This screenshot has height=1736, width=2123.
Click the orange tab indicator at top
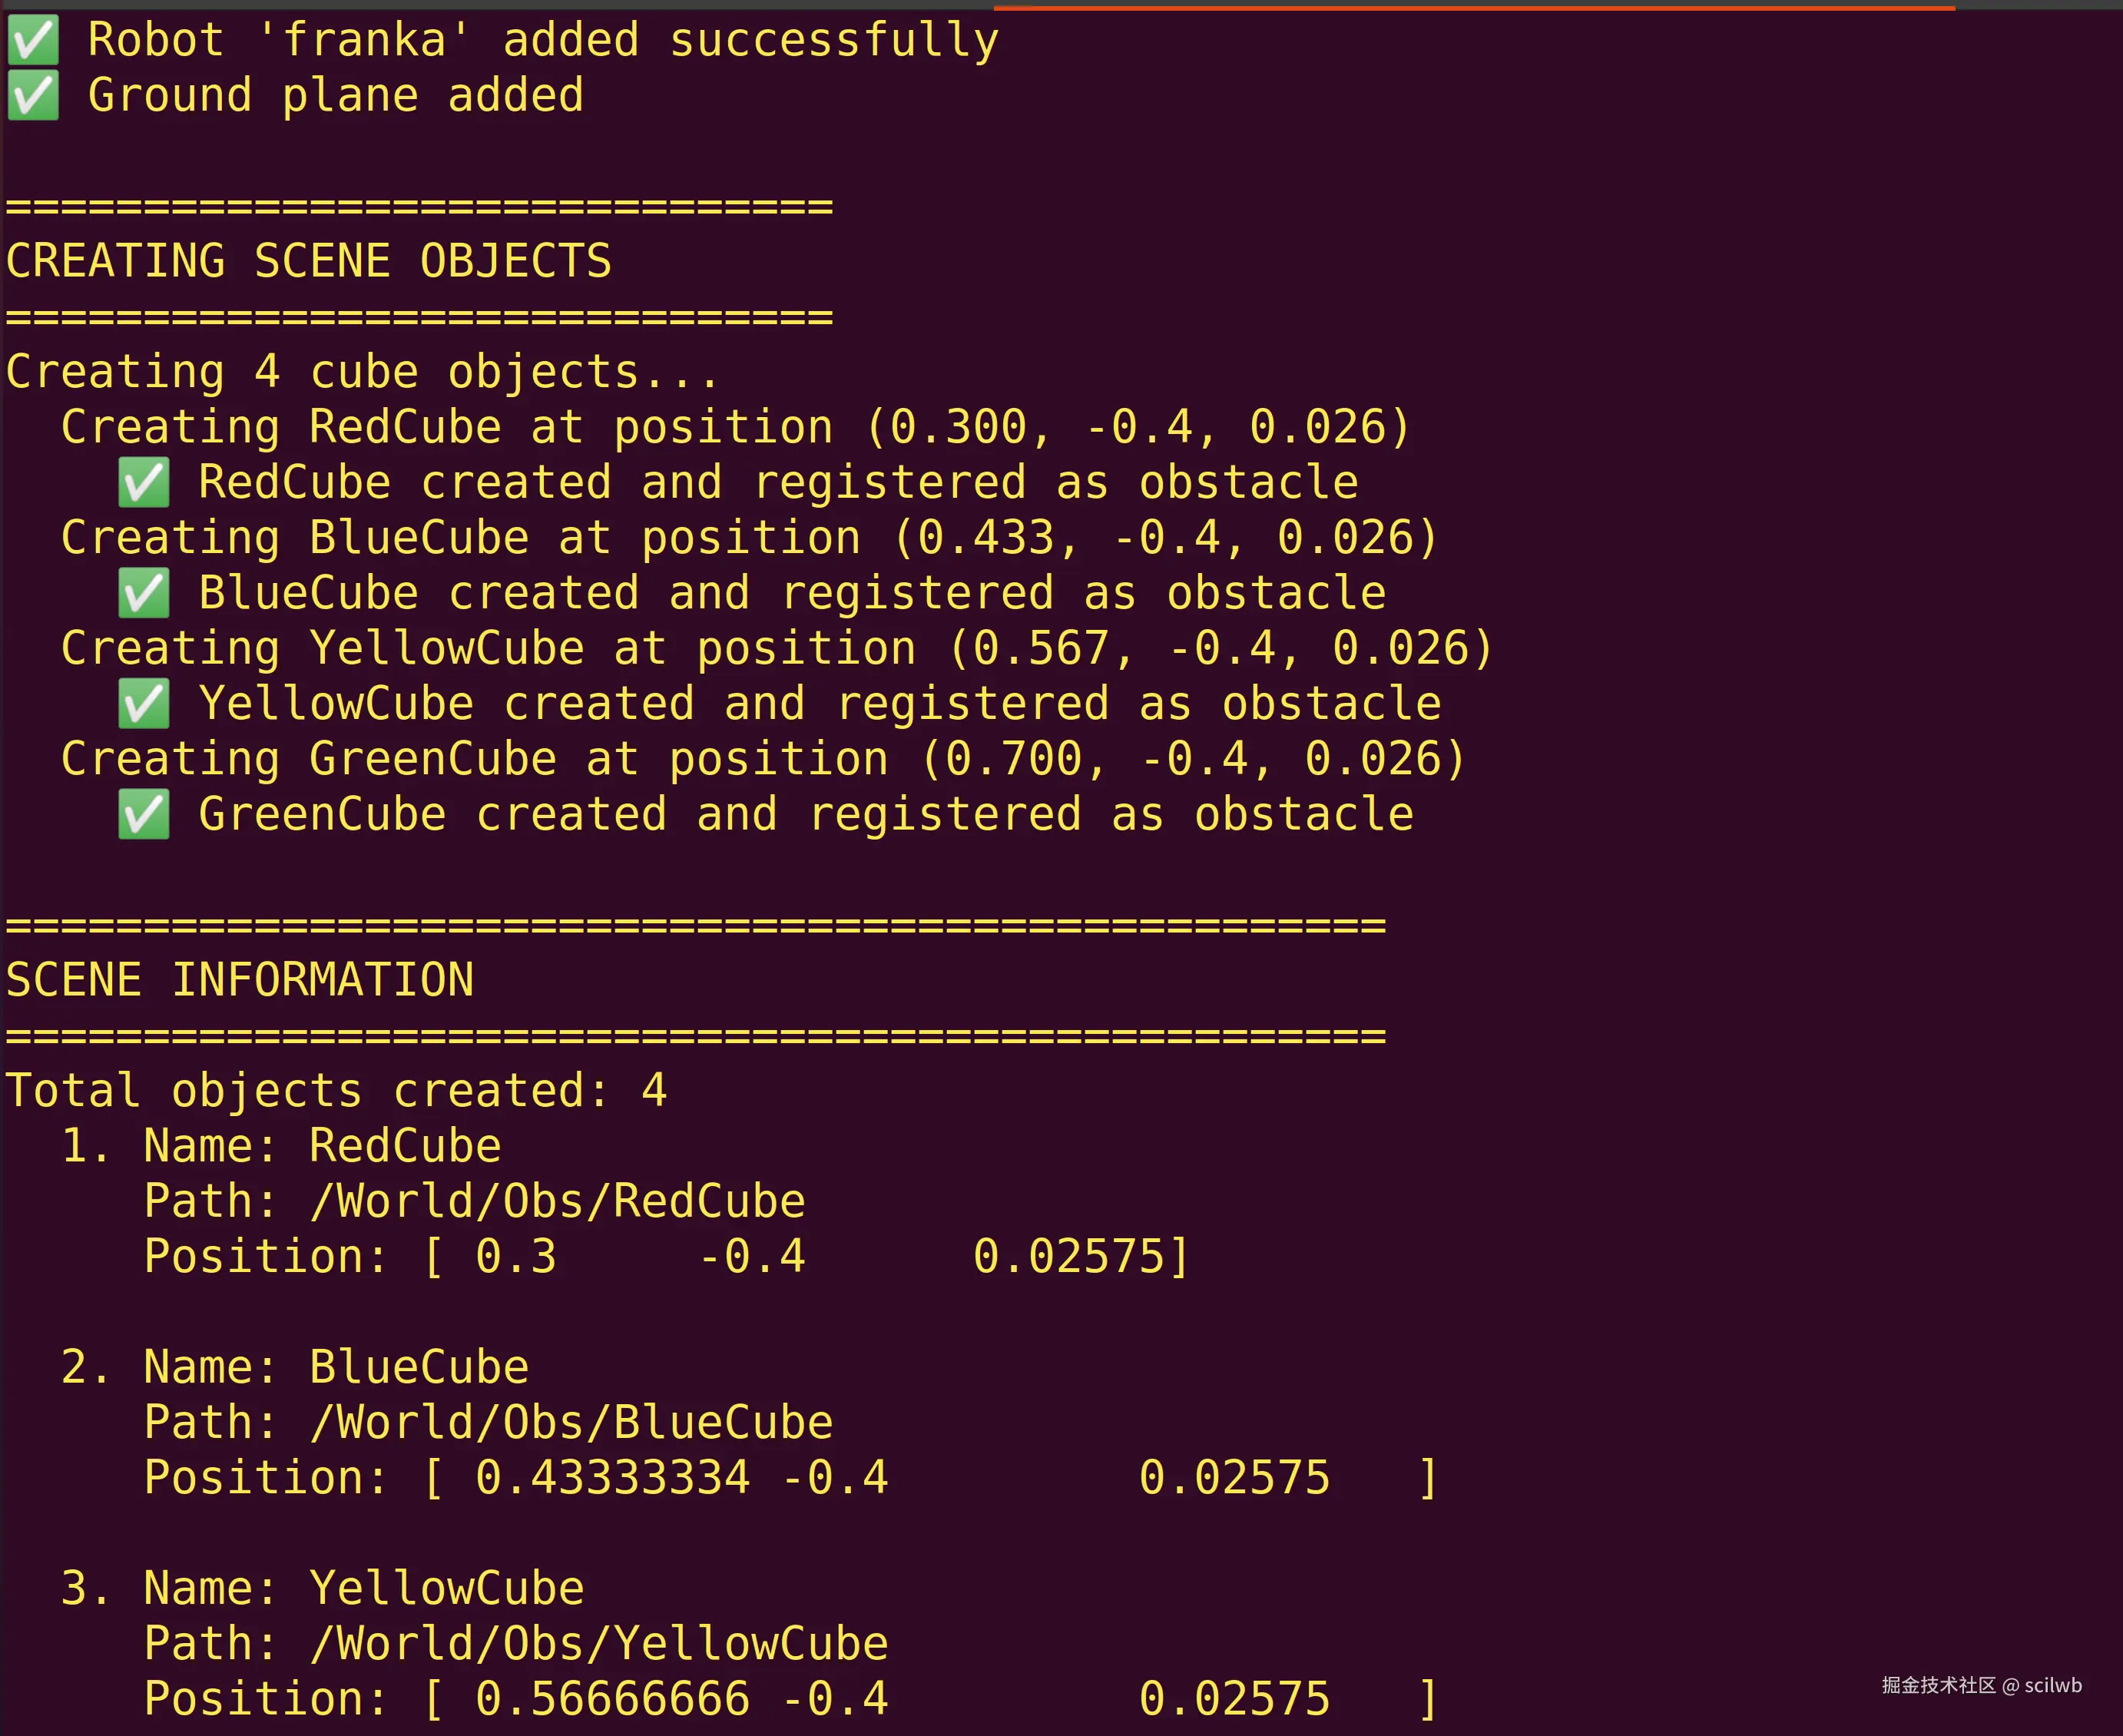pos(1473,7)
